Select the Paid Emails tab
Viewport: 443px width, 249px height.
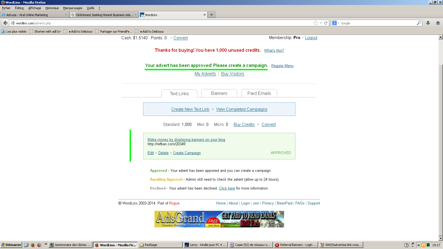click(259, 93)
